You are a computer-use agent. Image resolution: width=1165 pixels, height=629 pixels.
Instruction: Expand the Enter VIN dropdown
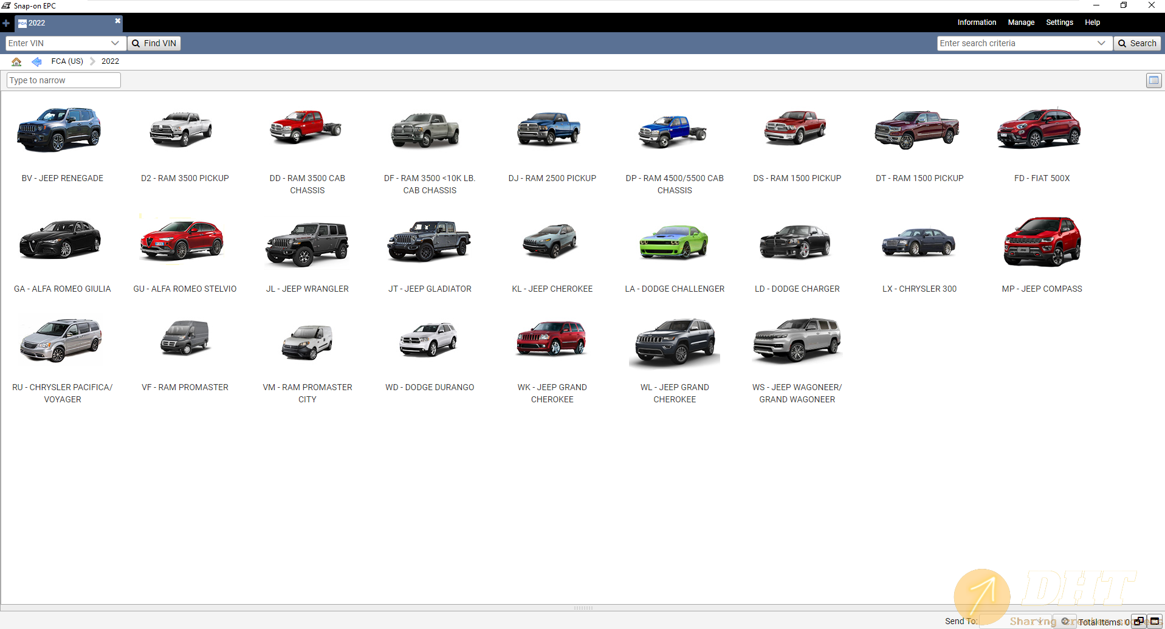click(x=115, y=43)
